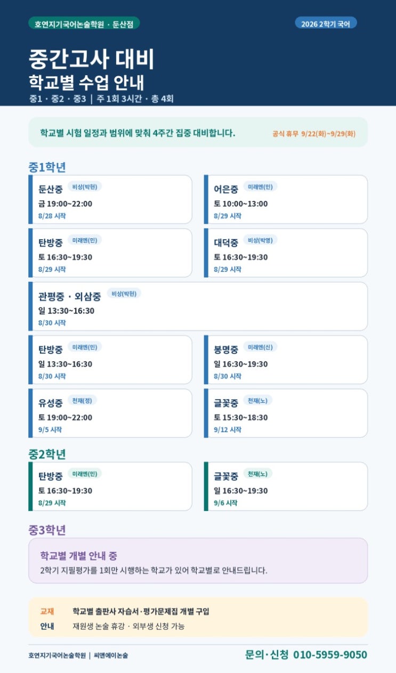Select the 호연지기국어논술학원 · 둔산점 header tag
This screenshot has height=673, width=396.
point(84,23)
